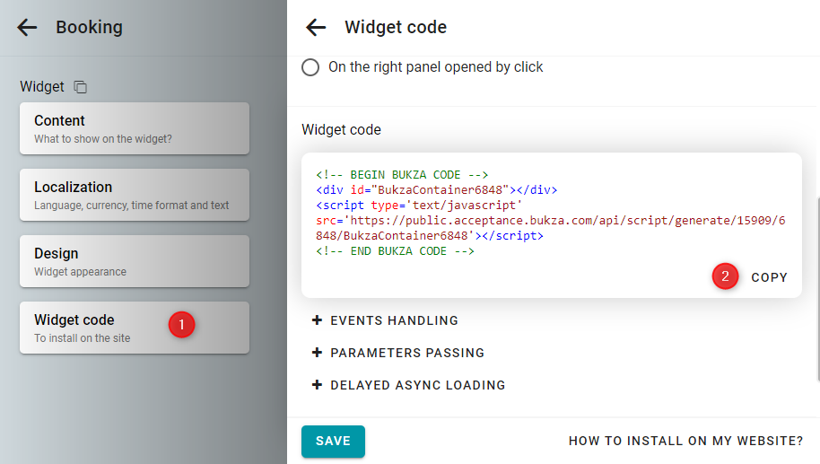Click the Widget code back arrow
Image resolution: width=820 pixels, height=464 pixels.
pos(316,27)
